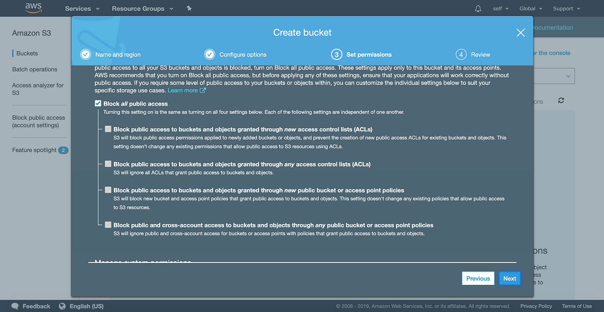The image size is (604, 312).
Task: Open Block public access account settings
Action: [38, 122]
